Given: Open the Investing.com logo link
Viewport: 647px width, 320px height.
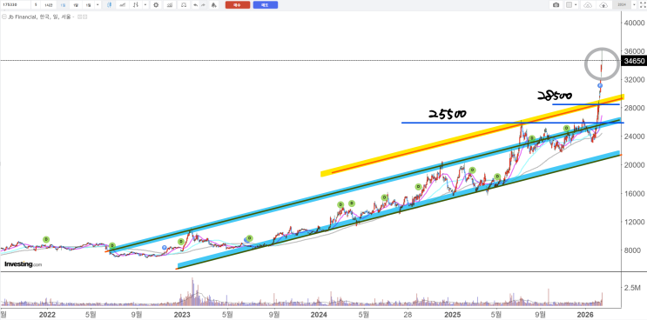Looking at the screenshot, I should click(x=24, y=264).
